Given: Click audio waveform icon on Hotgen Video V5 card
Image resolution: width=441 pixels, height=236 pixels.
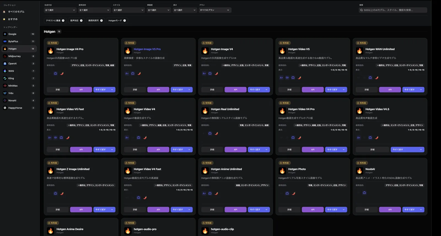Looking at the screenshot, I should click(287, 78).
